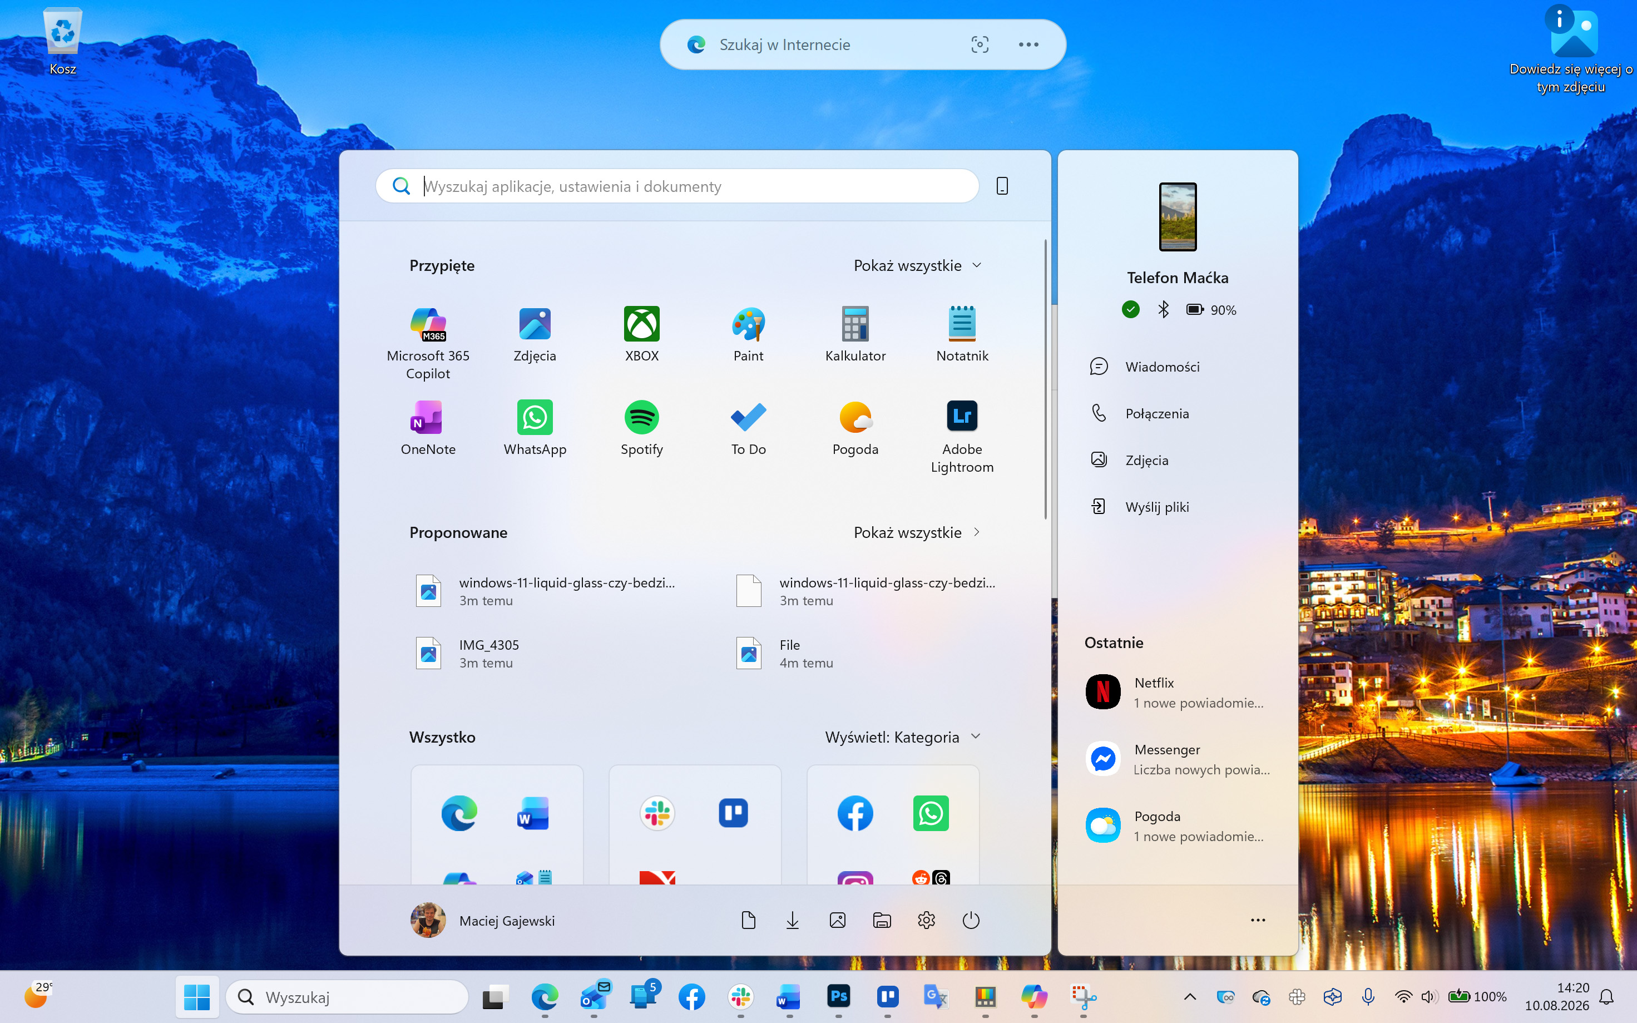Show hidden system tray icons
1637x1023 pixels.
(1189, 997)
